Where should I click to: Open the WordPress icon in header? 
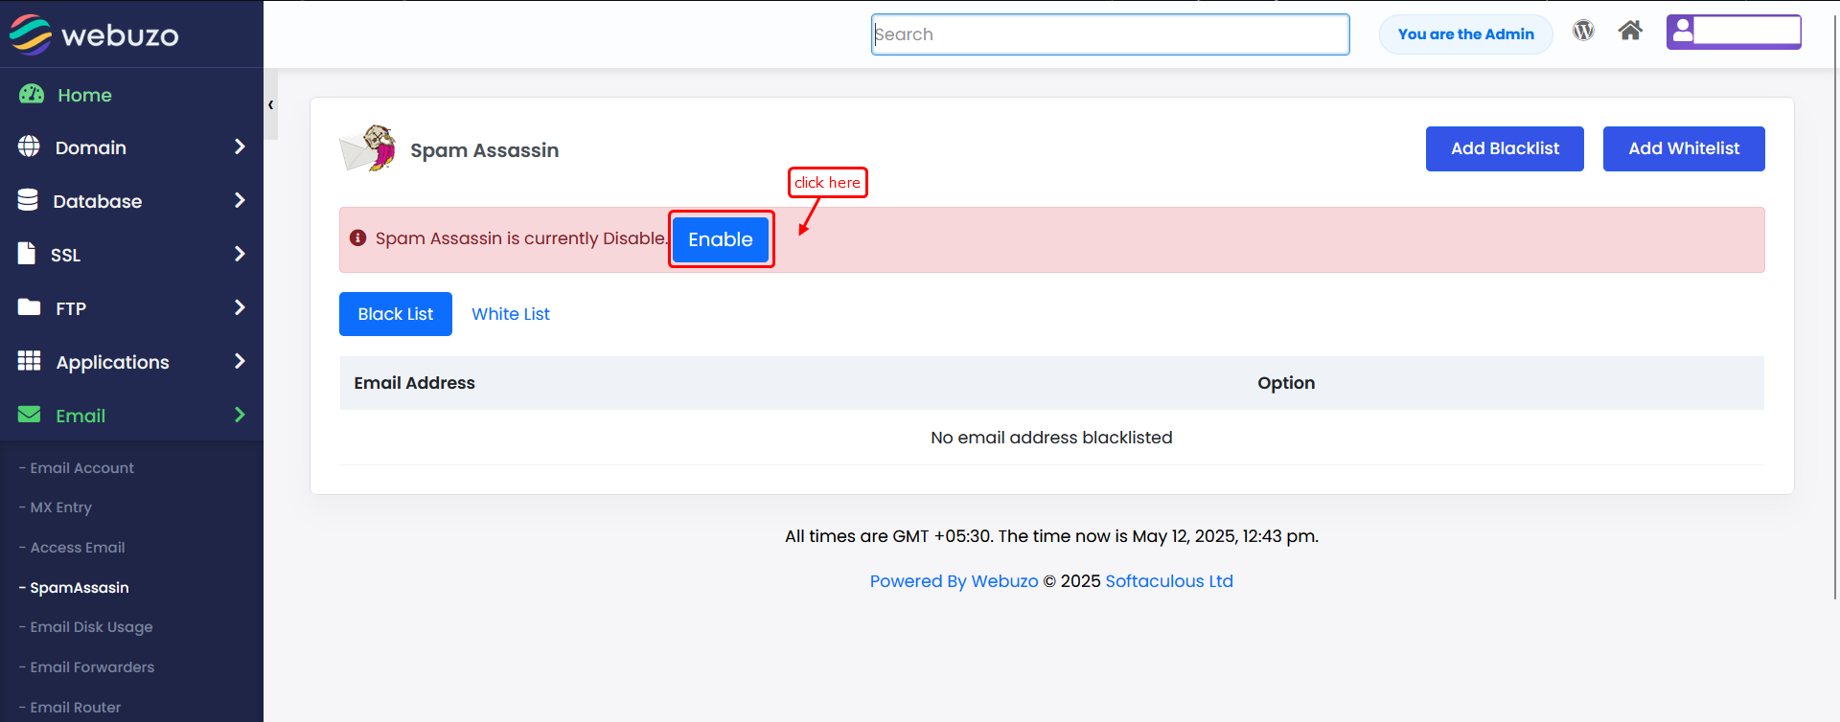(x=1583, y=31)
